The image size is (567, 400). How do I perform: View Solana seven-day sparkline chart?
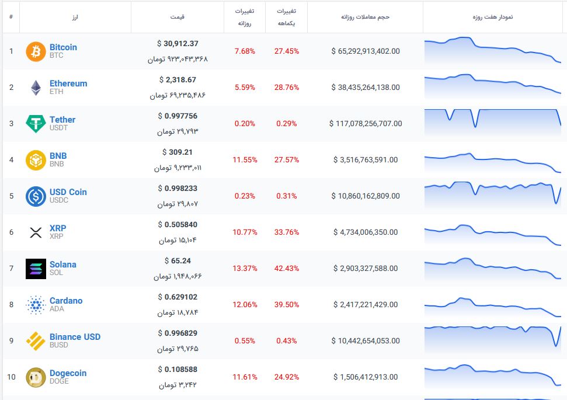pos(493,269)
